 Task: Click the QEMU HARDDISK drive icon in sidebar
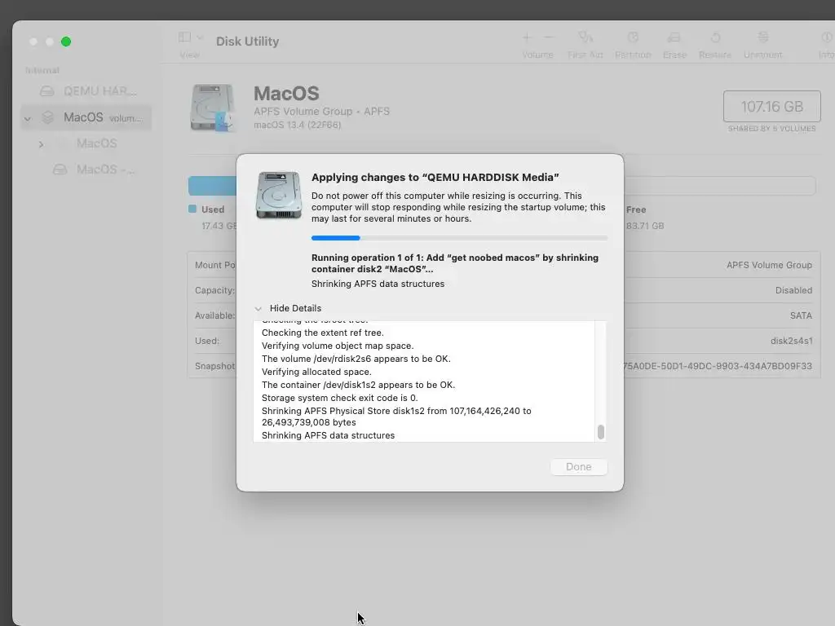(46, 91)
